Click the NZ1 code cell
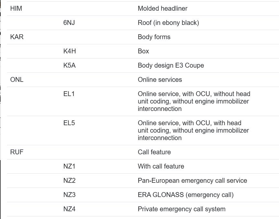The image size is (279, 219). (69, 166)
